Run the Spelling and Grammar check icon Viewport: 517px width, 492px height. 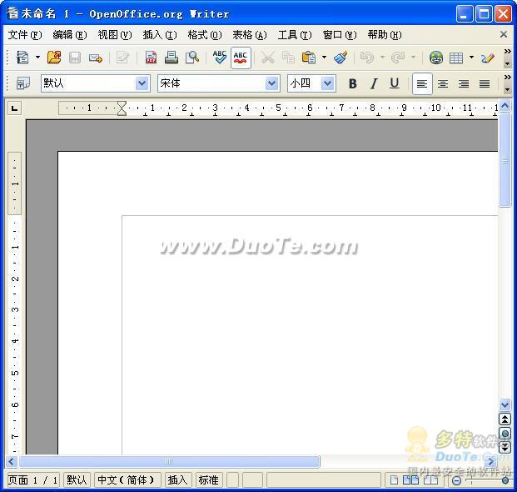[x=220, y=58]
